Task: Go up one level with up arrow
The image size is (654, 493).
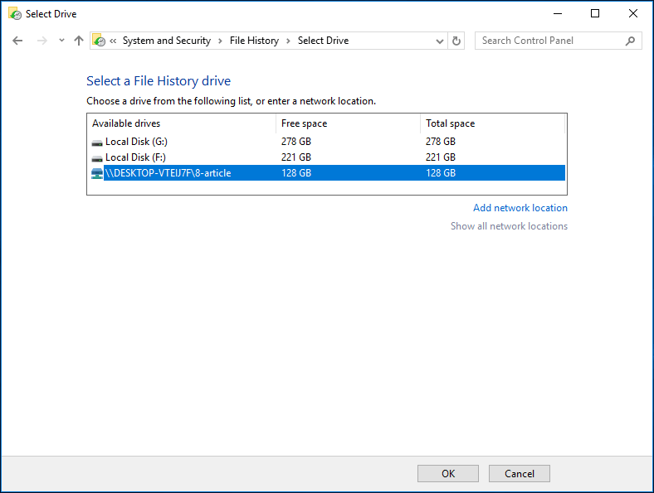Action: (x=78, y=41)
